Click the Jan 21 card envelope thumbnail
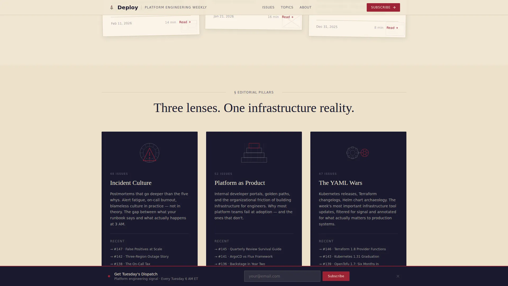The height and width of the screenshot is (286, 508). (x=291, y=22)
